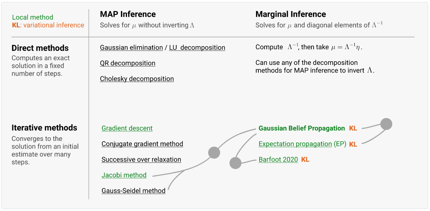Open the Gaussian elimination link
430x211 pixels.
(x=131, y=47)
